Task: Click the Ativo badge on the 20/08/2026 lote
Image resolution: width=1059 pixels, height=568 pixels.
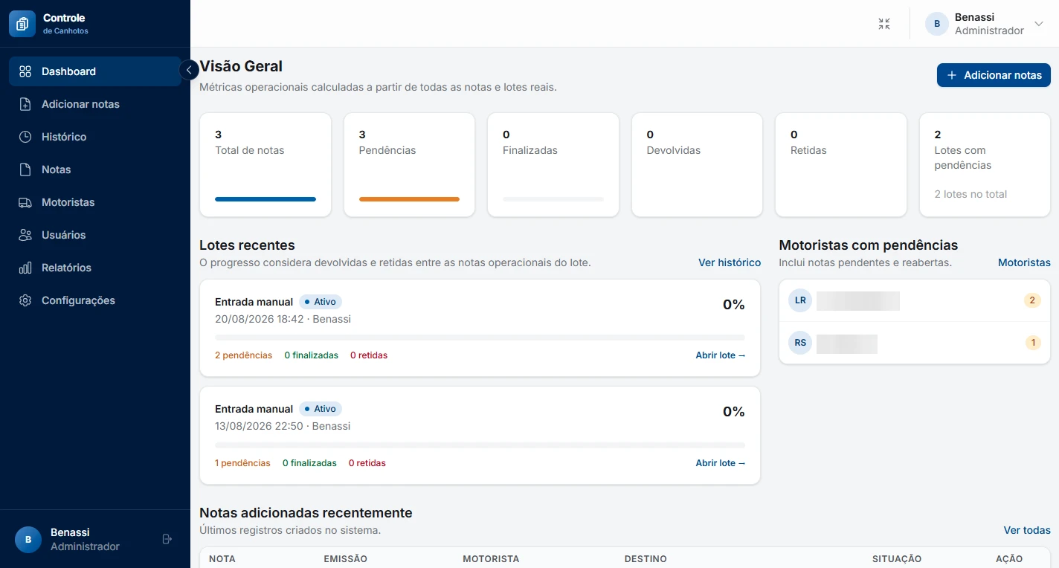Action: point(321,302)
